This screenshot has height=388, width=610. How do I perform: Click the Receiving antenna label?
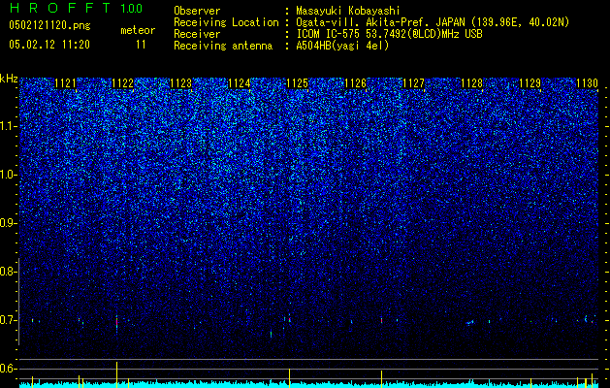(223, 46)
